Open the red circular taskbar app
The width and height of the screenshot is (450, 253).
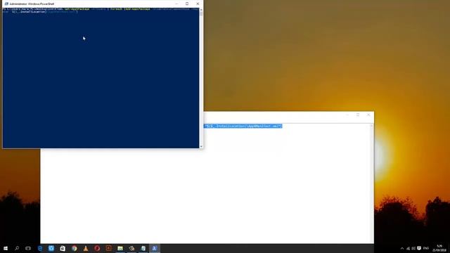tap(97, 248)
